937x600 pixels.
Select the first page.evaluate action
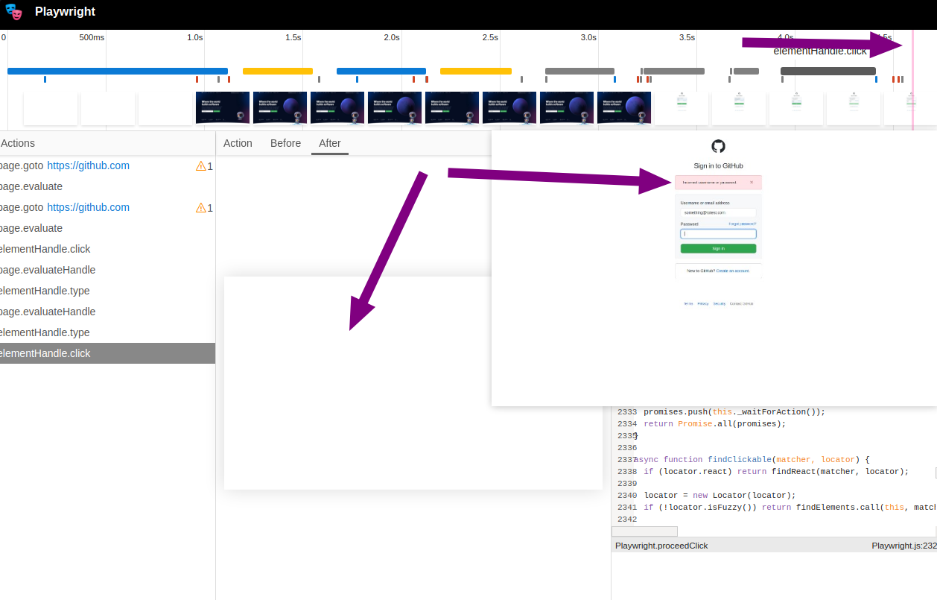pos(107,186)
